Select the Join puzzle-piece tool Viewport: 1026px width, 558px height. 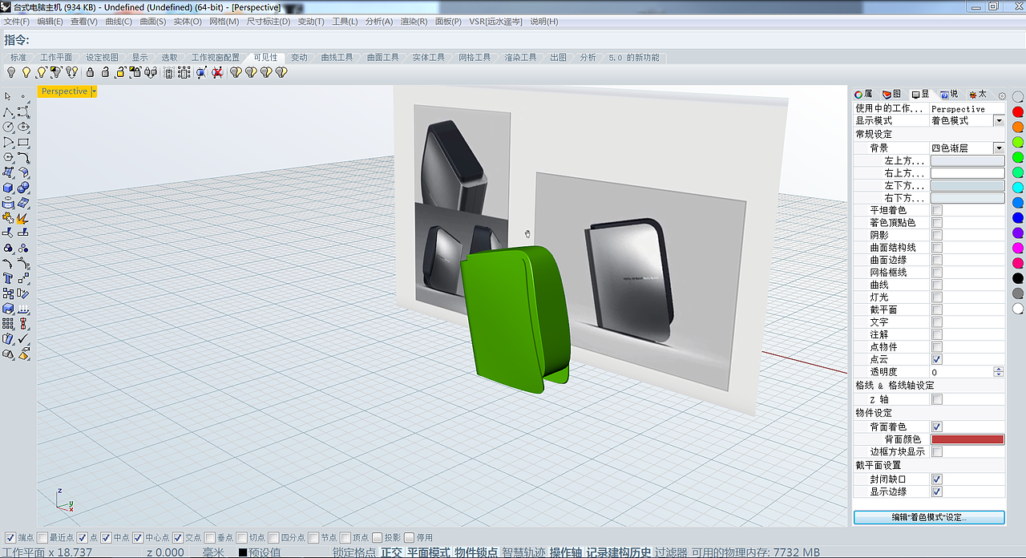8,218
